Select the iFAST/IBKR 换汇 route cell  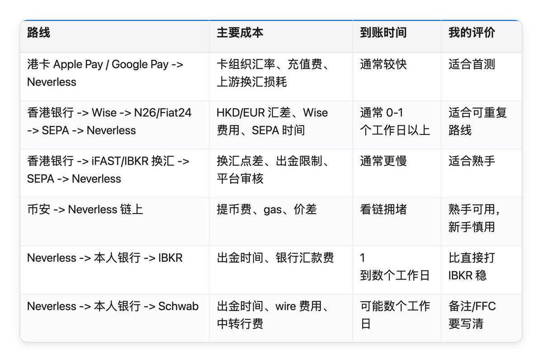click(114, 173)
